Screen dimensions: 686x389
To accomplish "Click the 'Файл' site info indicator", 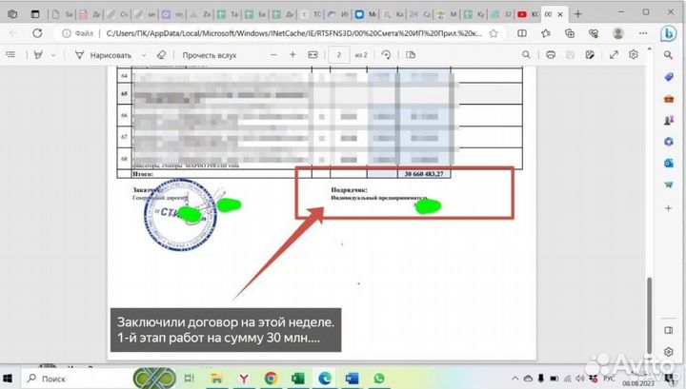I will coord(78,33).
